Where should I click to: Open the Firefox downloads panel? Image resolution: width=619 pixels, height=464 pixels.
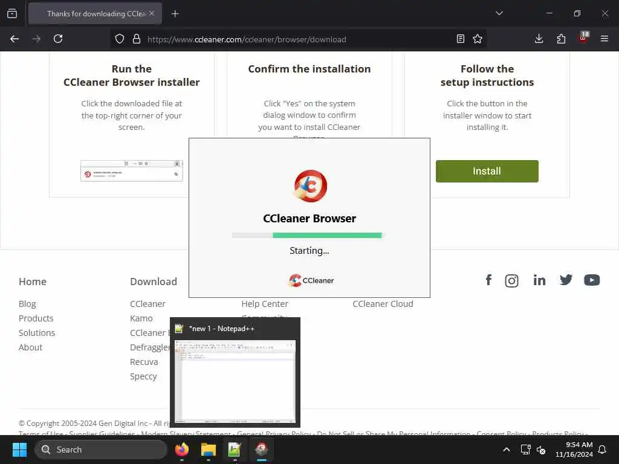[x=539, y=39]
